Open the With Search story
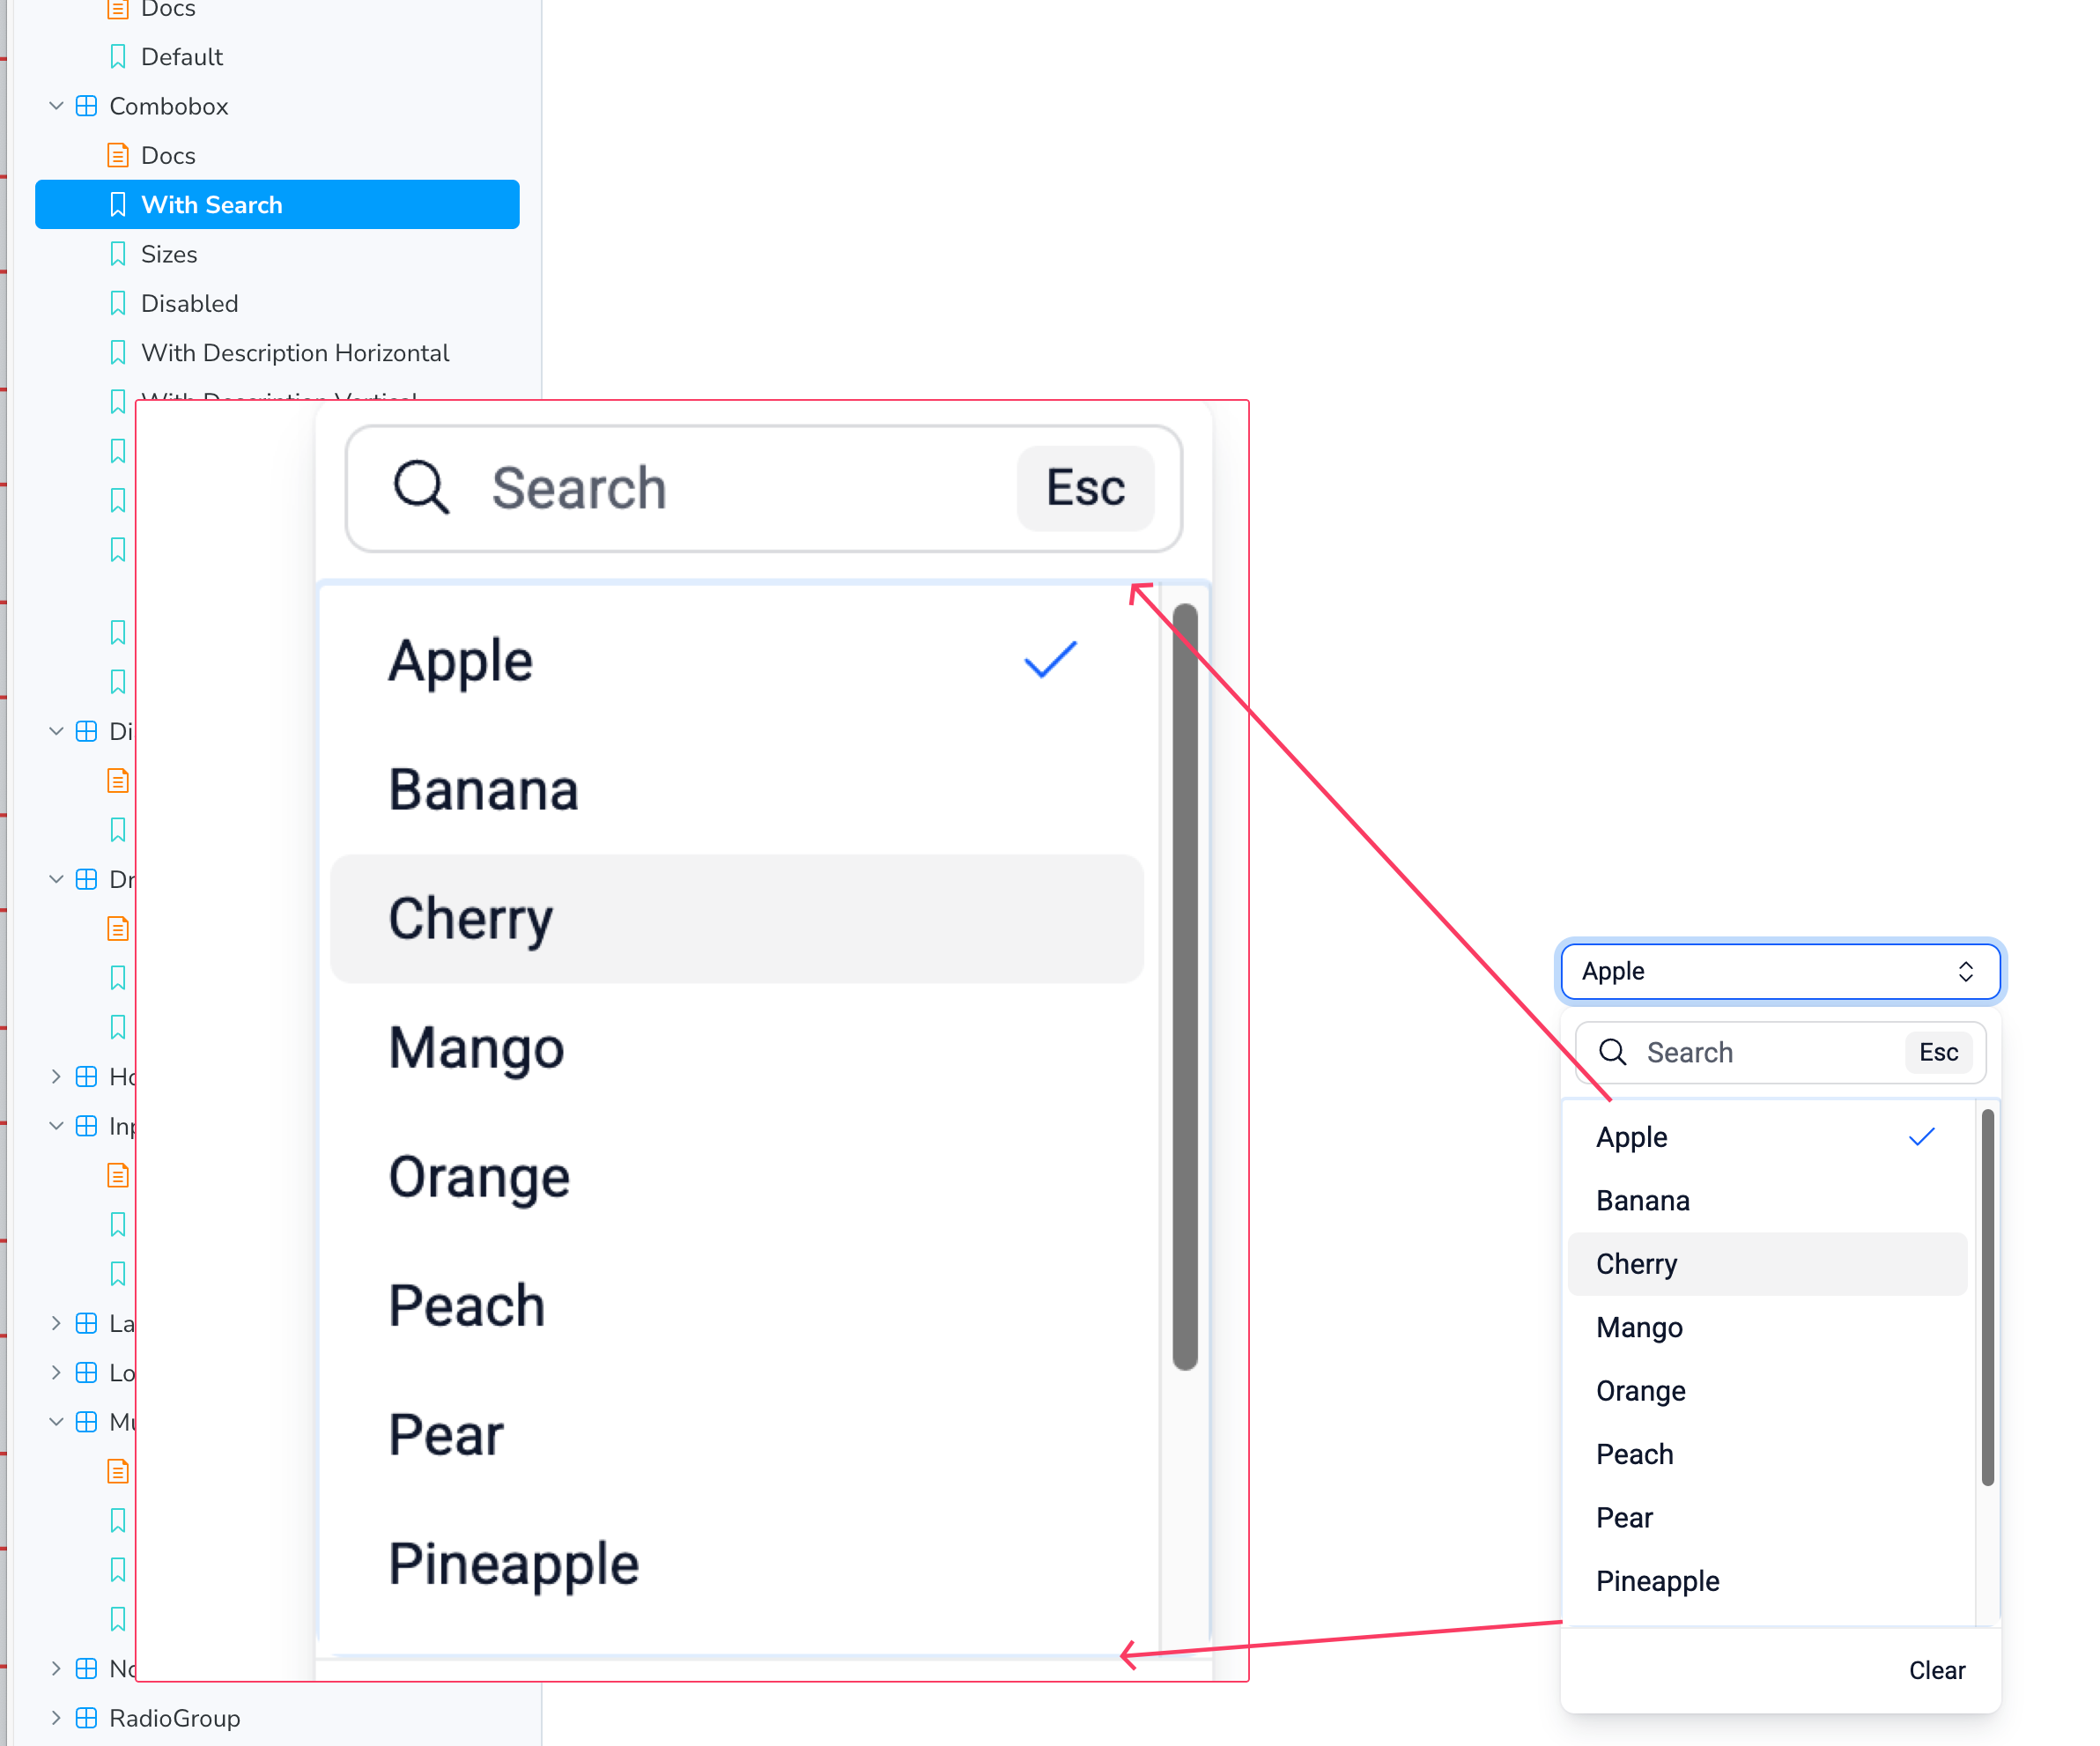 pyautogui.click(x=277, y=205)
